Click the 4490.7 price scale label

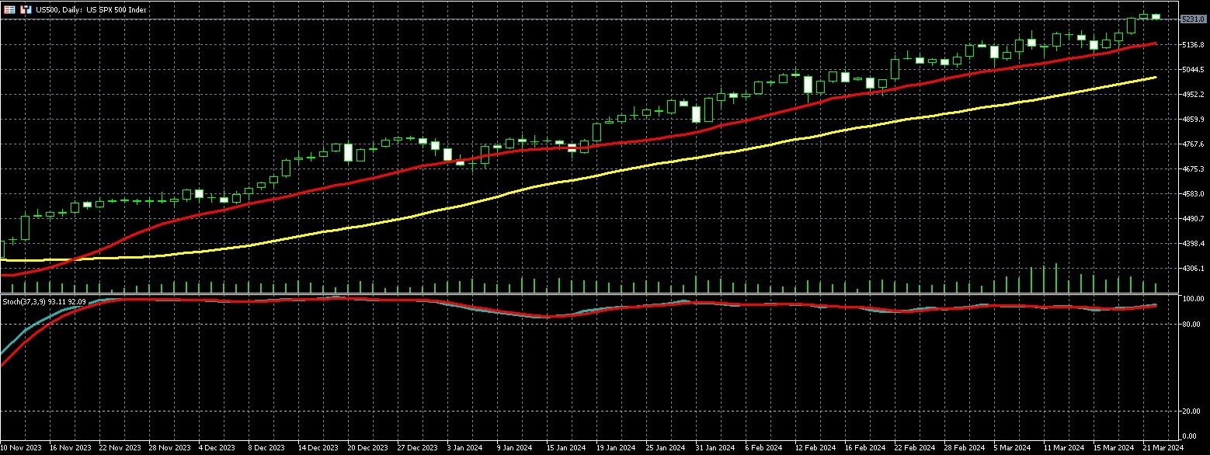[1192, 219]
